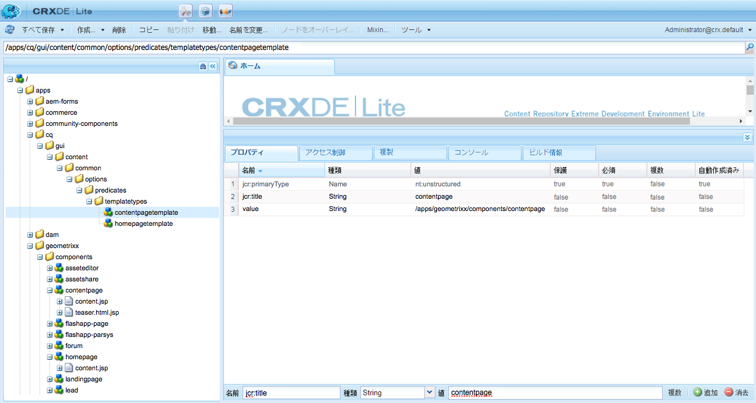This screenshot has height=403, width=756.
Task: Open the ツール menu
Action: pyautogui.click(x=416, y=30)
